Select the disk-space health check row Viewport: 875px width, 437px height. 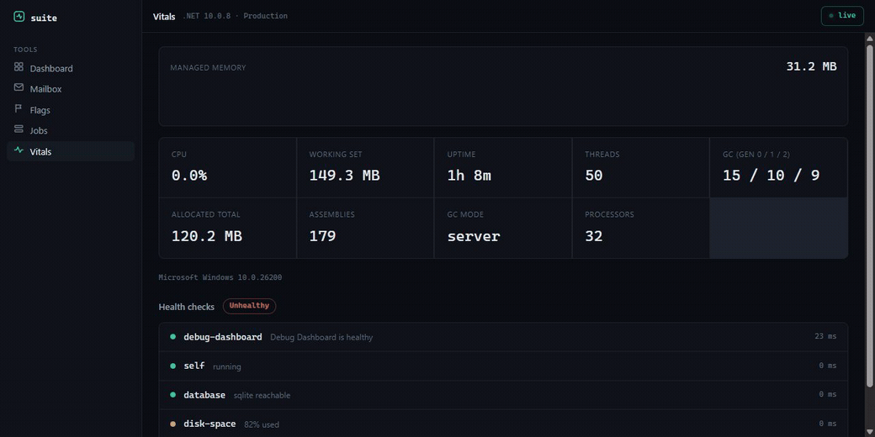[x=503, y=424]
